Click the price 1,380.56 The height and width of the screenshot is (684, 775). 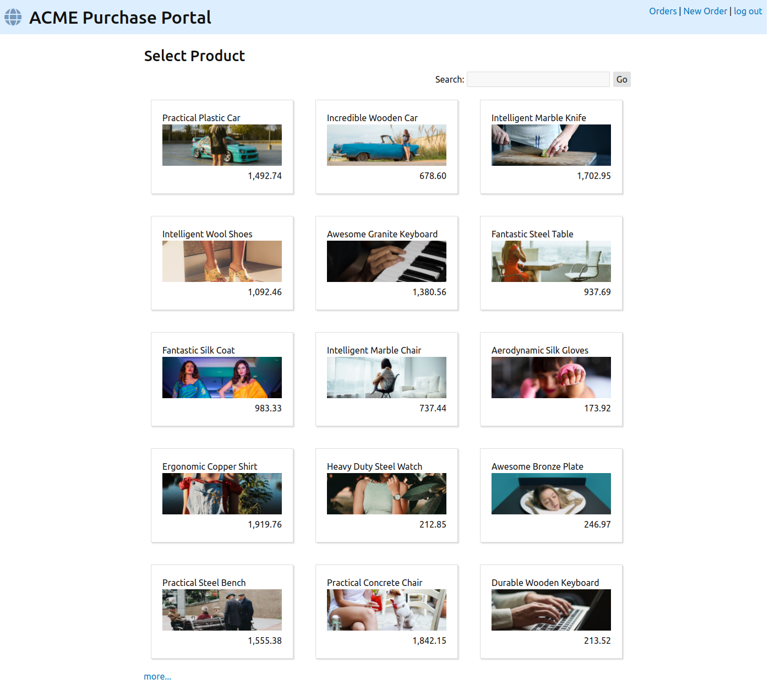(x=429, y=292)
